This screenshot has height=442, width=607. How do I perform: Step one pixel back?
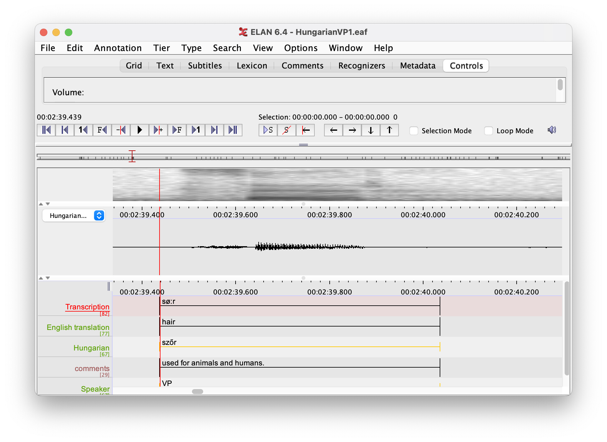(x=121, y=130)
